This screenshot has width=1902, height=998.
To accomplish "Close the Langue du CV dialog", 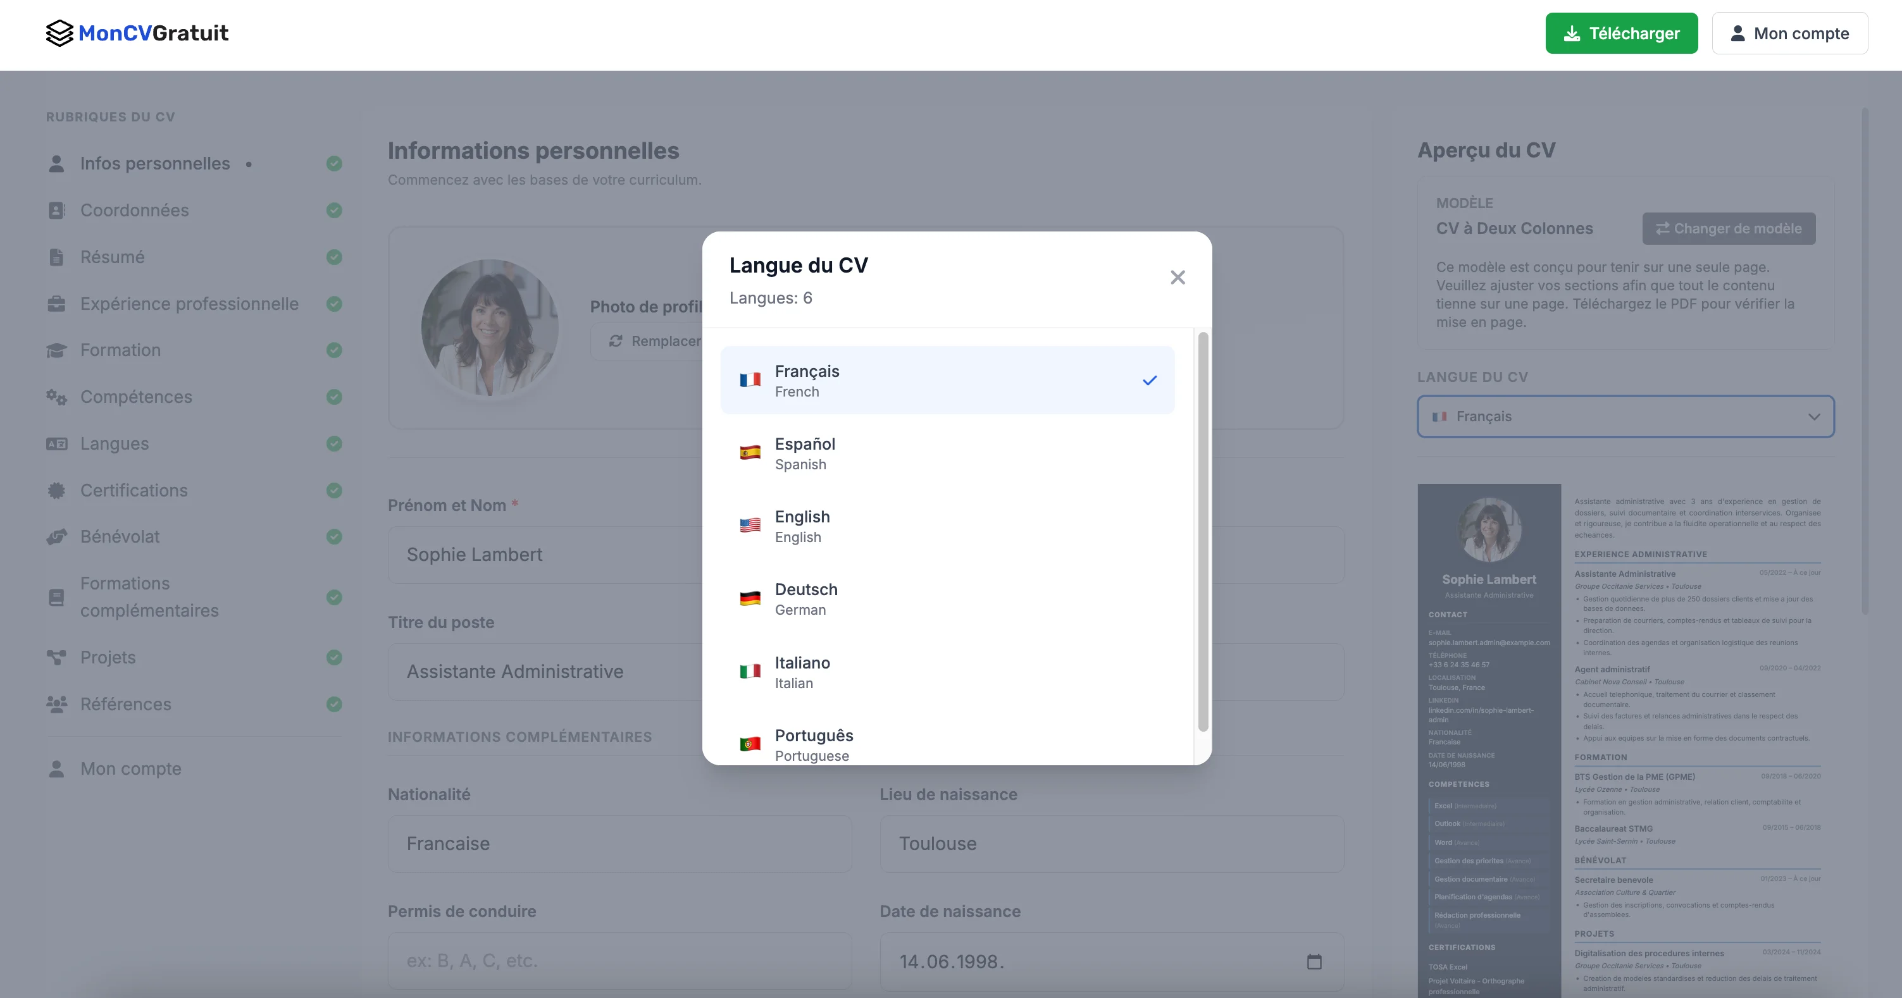I will click(x=1178, y=277).
